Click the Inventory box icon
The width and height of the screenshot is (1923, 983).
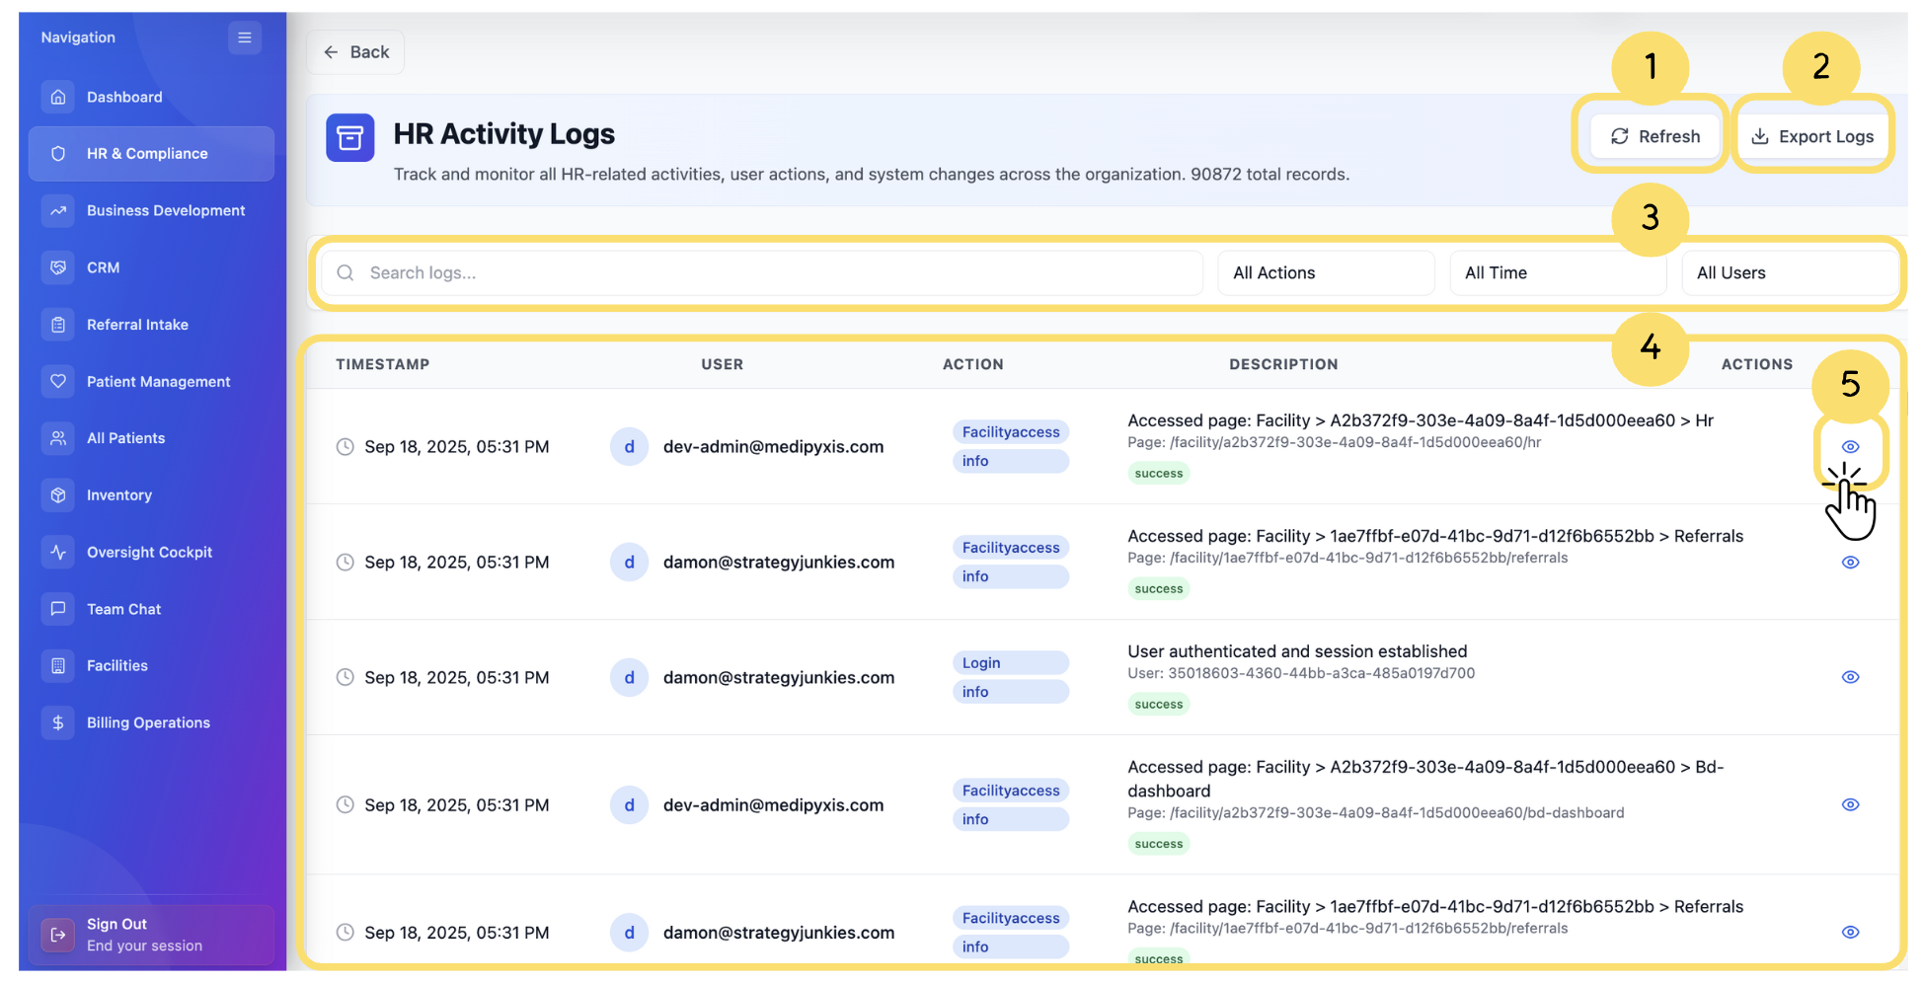[x=58, y=495]
